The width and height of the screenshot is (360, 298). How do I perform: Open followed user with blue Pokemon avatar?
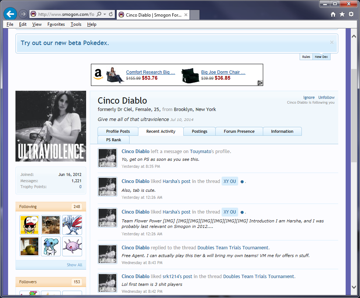point(51,246)
